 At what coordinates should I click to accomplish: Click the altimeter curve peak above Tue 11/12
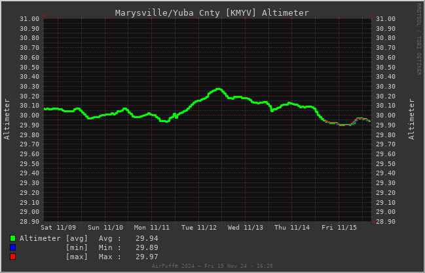point(219,89)
